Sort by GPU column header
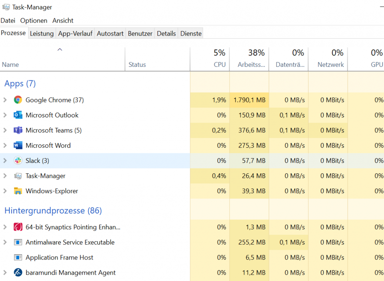 pyautogui.click(x=366, y=59)
